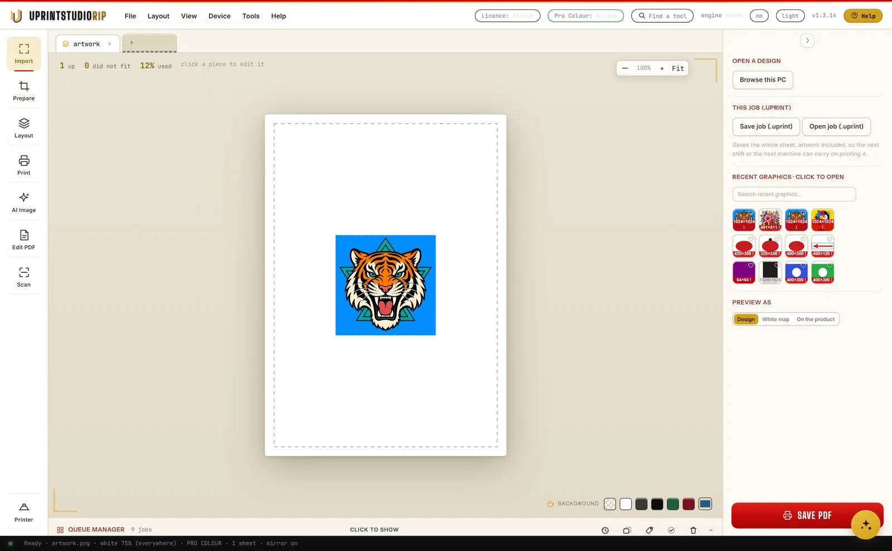Click the trash icon in queue bar
This screenshot has height=551, width=892.
693,530
